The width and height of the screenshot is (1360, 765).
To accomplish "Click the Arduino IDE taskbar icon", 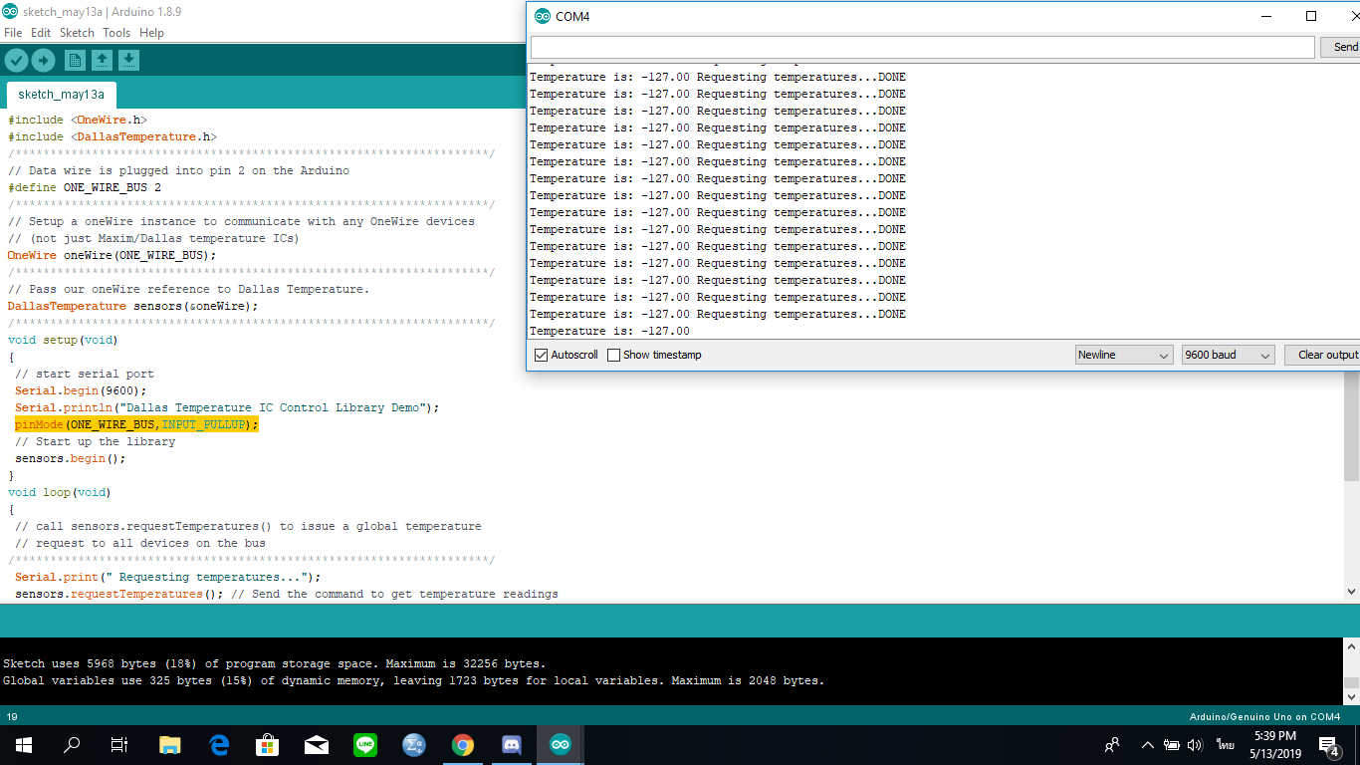I will pyautogui.click(x=561, y=744).
